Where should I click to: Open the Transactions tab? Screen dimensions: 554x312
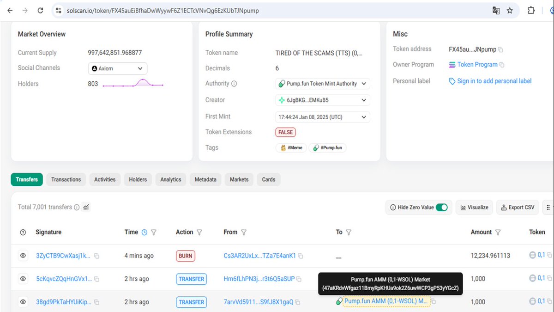(66, 179)
